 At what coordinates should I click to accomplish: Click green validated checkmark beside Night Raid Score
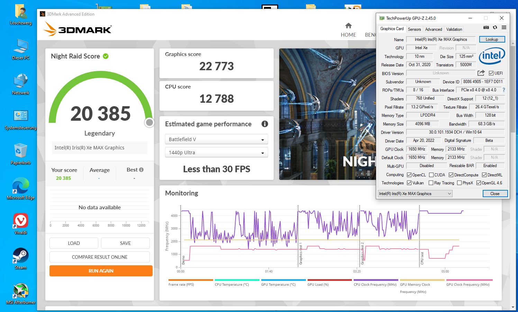pos(106,56)
